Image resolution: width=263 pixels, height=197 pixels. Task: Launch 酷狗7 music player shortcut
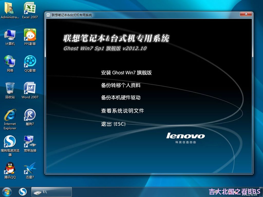pos(30,117)
